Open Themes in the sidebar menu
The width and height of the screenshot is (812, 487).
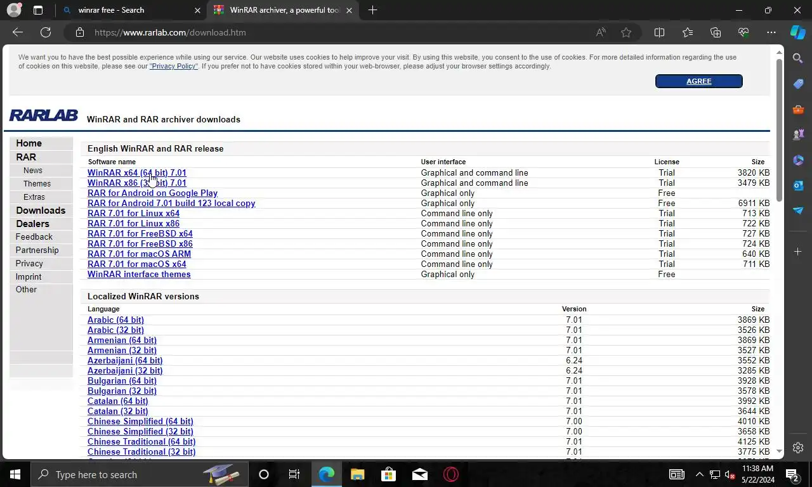click(37, 184)
